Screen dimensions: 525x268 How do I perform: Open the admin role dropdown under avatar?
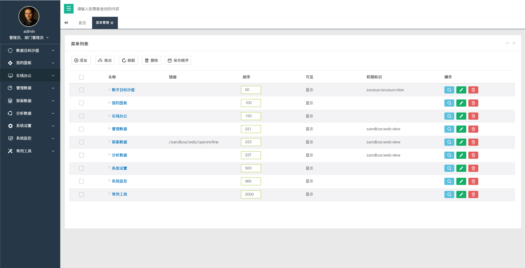(x=48, y=38)
